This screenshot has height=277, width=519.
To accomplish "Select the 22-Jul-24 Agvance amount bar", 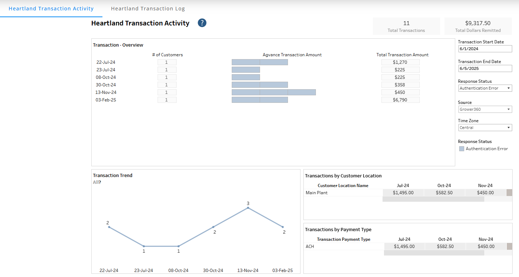I will [x=260, y=62].
